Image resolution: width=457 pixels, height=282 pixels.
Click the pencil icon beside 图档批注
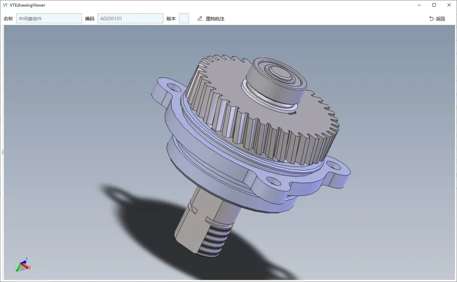click(199, 19)
